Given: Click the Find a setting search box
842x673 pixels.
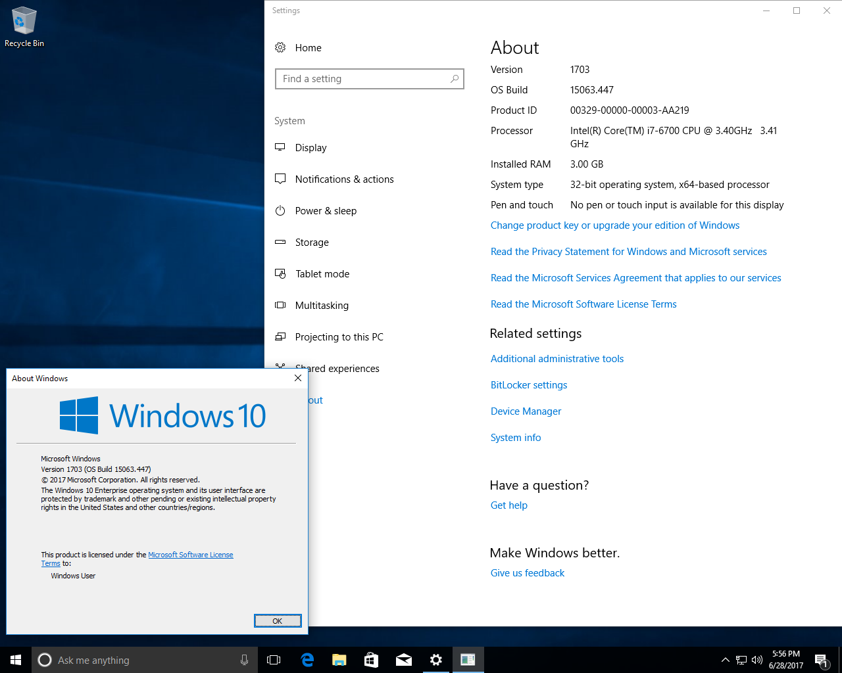Looking at the screenshot, I should [x=370, y=79].
